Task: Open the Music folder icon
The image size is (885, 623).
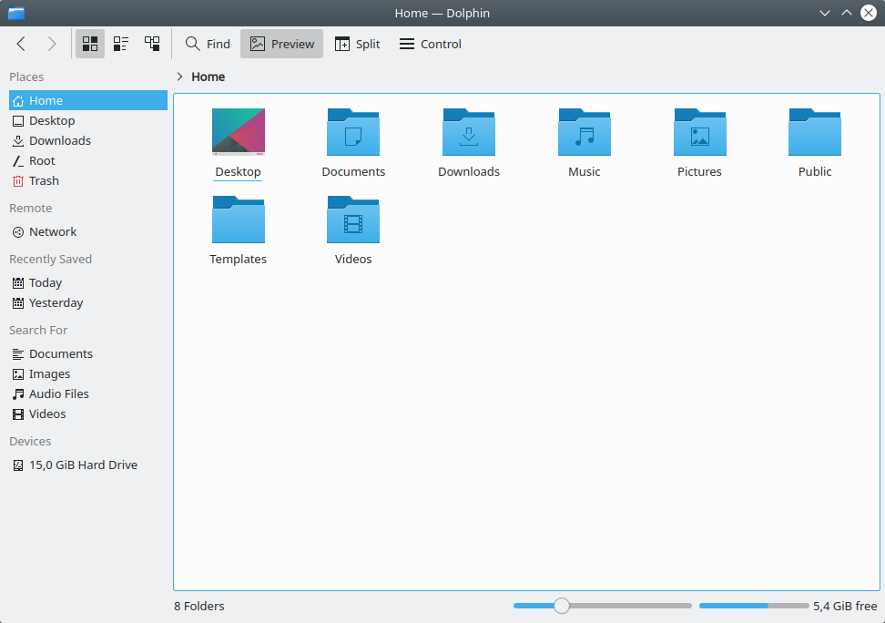Action: point(584,133)
